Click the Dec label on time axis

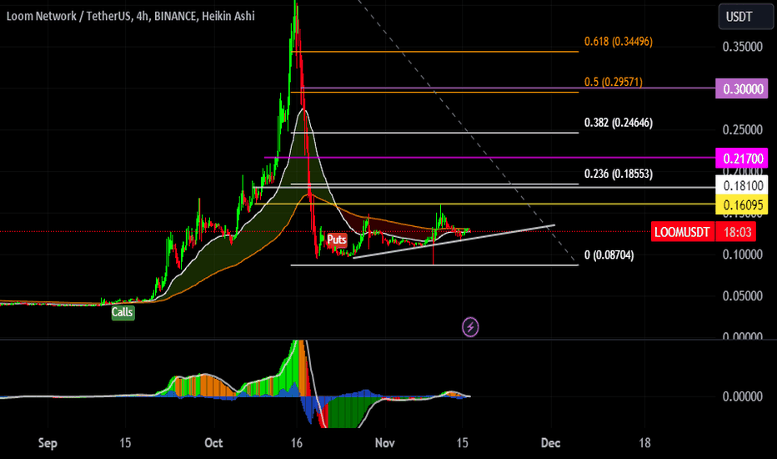click(x=550, y=442)
